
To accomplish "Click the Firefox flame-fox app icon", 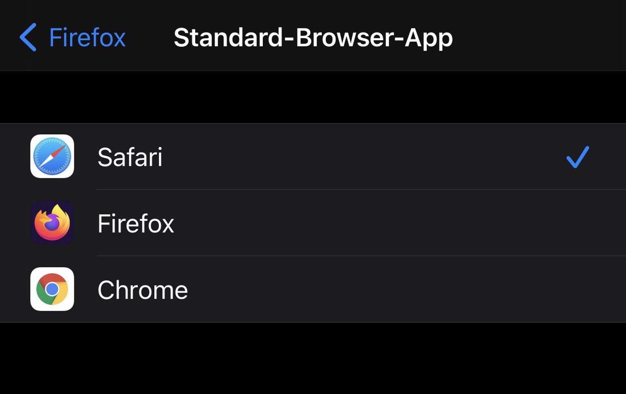I will 52,223.
